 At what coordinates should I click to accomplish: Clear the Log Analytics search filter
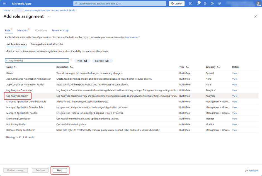tap(71, 60)
